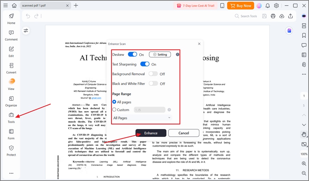The width and height of the screenshot is (309, 181).
Task: Select the Custom page range radio
Action: (x=114, y=109)
